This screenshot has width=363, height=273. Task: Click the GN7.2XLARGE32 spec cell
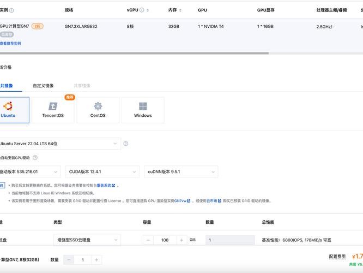[81, 26]
